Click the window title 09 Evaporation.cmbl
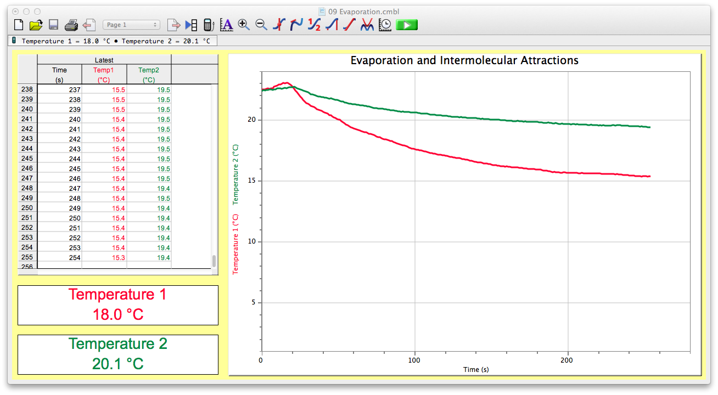The width and height of the screenshot is (718, 395). click(363, 11)
